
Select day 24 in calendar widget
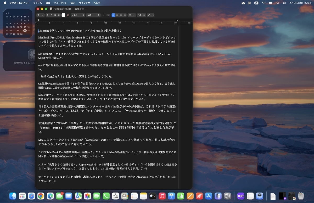point(25,31)
